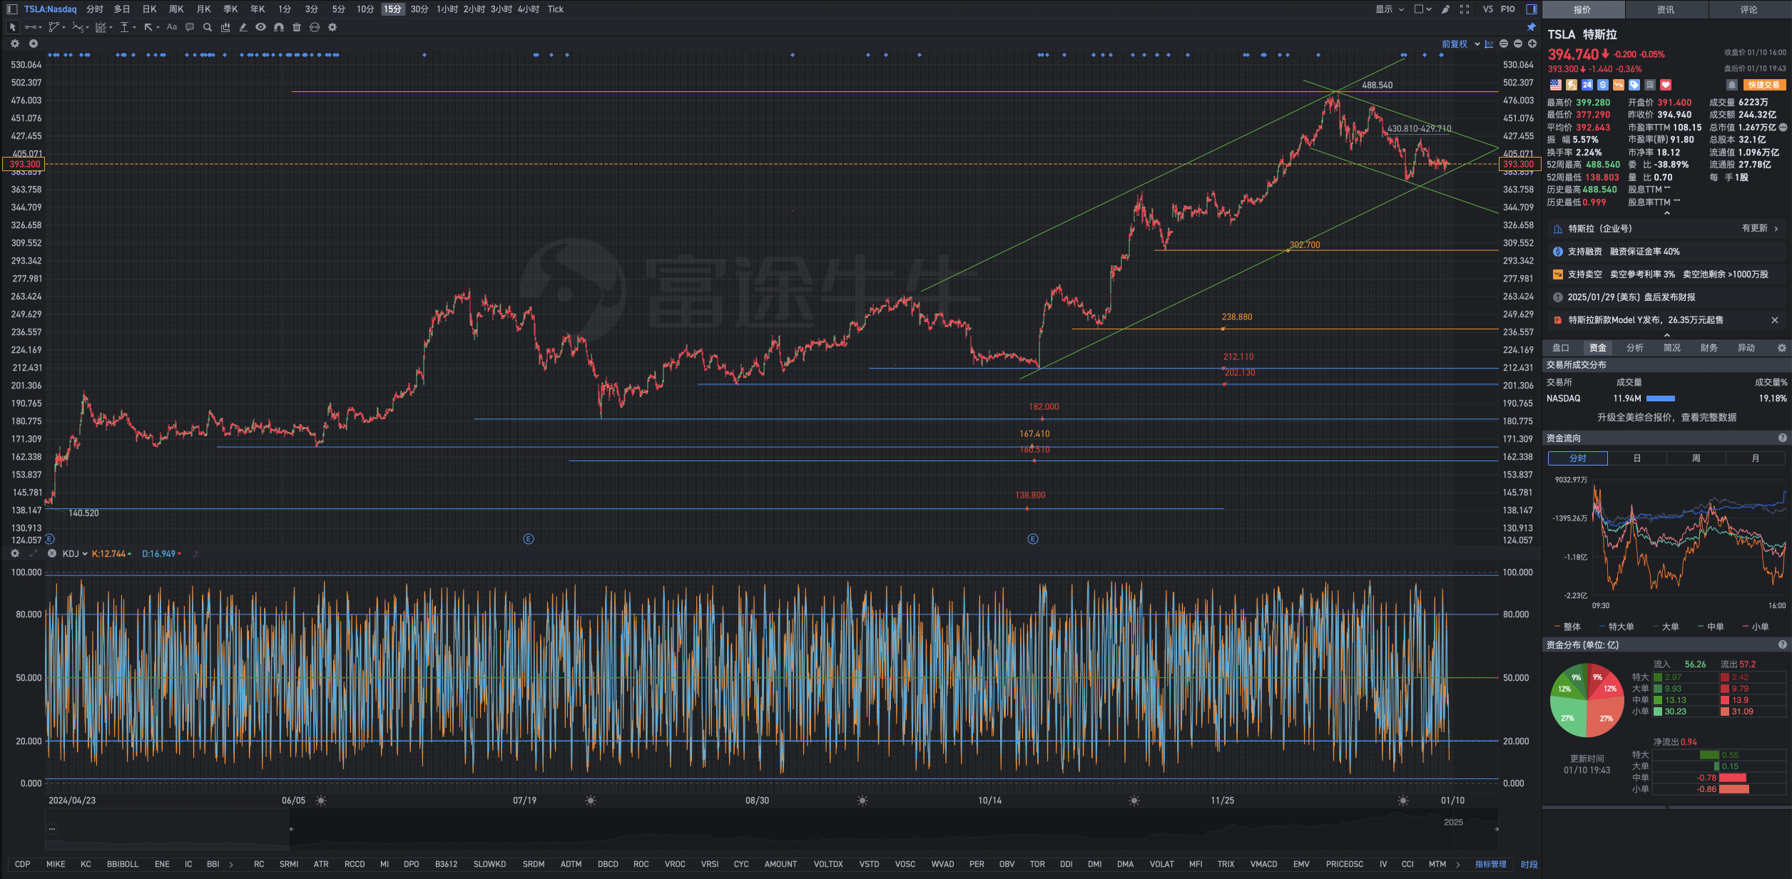
Task: Click the magnifier zoom tool
Action: [208, 27]
